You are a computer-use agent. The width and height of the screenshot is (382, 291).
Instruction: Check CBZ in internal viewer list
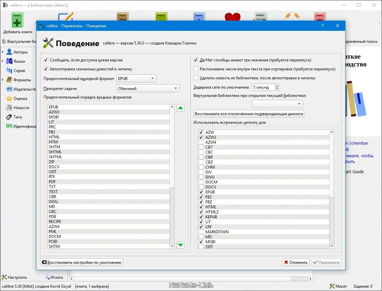201,162
